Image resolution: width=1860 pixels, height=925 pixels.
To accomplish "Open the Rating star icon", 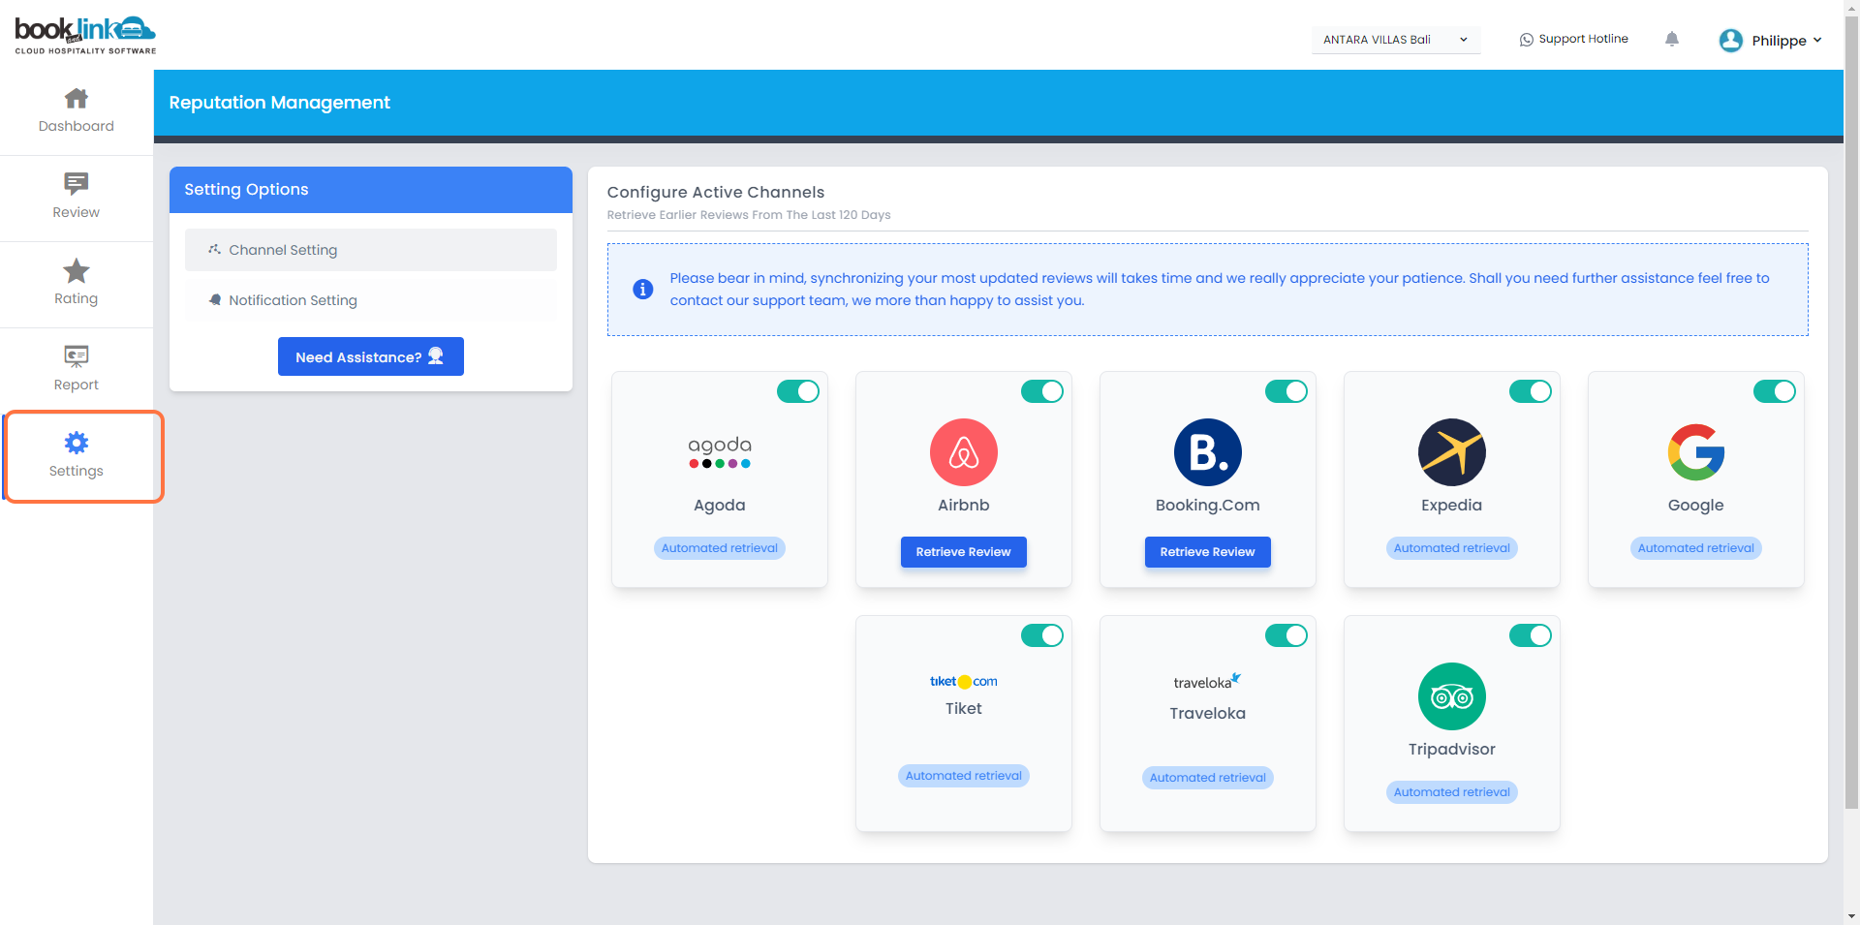I will coord(77,270).
